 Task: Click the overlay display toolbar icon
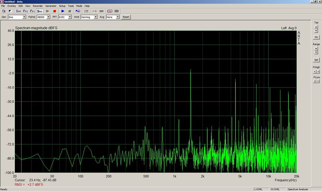coord(11,11)
